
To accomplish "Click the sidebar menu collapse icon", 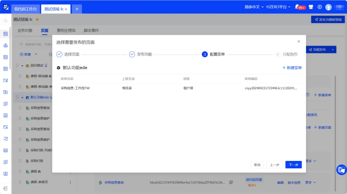I will (5, 189).
